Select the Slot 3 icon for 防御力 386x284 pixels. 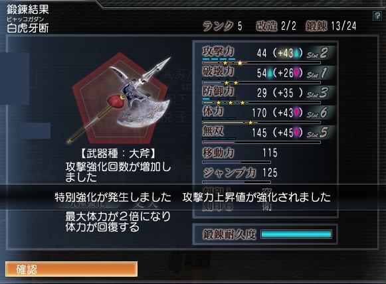click(318, 93)
